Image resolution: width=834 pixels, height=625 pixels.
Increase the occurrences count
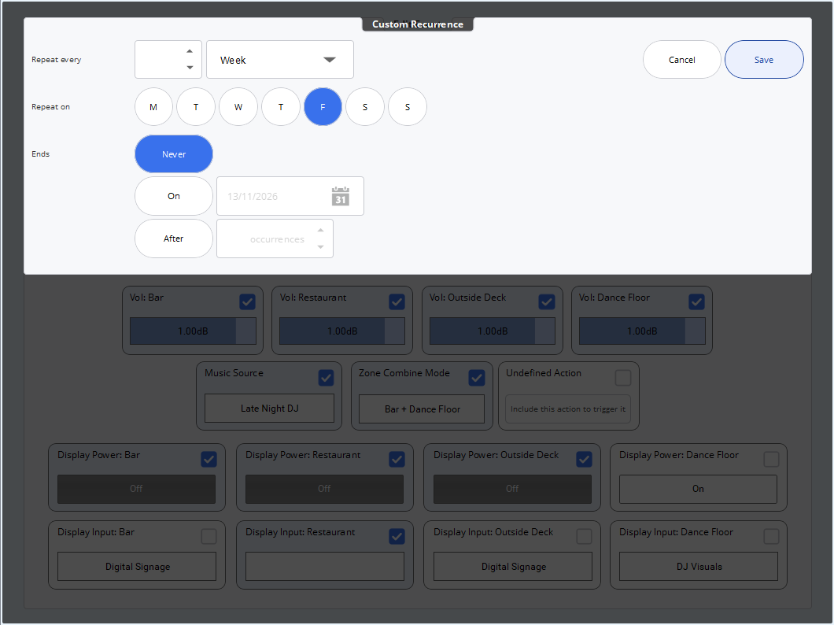point(321,231)
